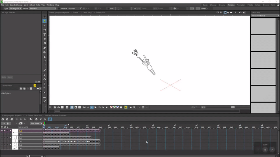280x157 pixels.
Task: Open the Mode dropdown set to Standard
Action: tap(43, 8)
